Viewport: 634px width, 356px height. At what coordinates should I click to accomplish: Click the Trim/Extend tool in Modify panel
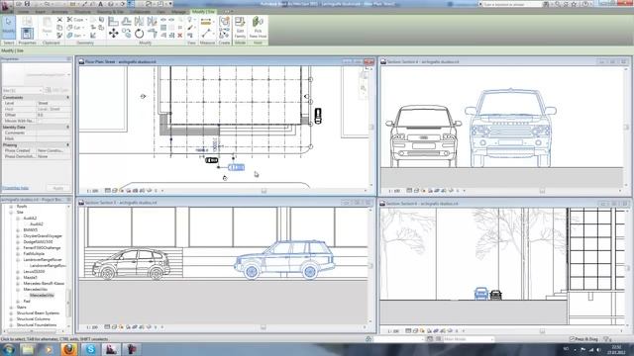tap(152, 33)
